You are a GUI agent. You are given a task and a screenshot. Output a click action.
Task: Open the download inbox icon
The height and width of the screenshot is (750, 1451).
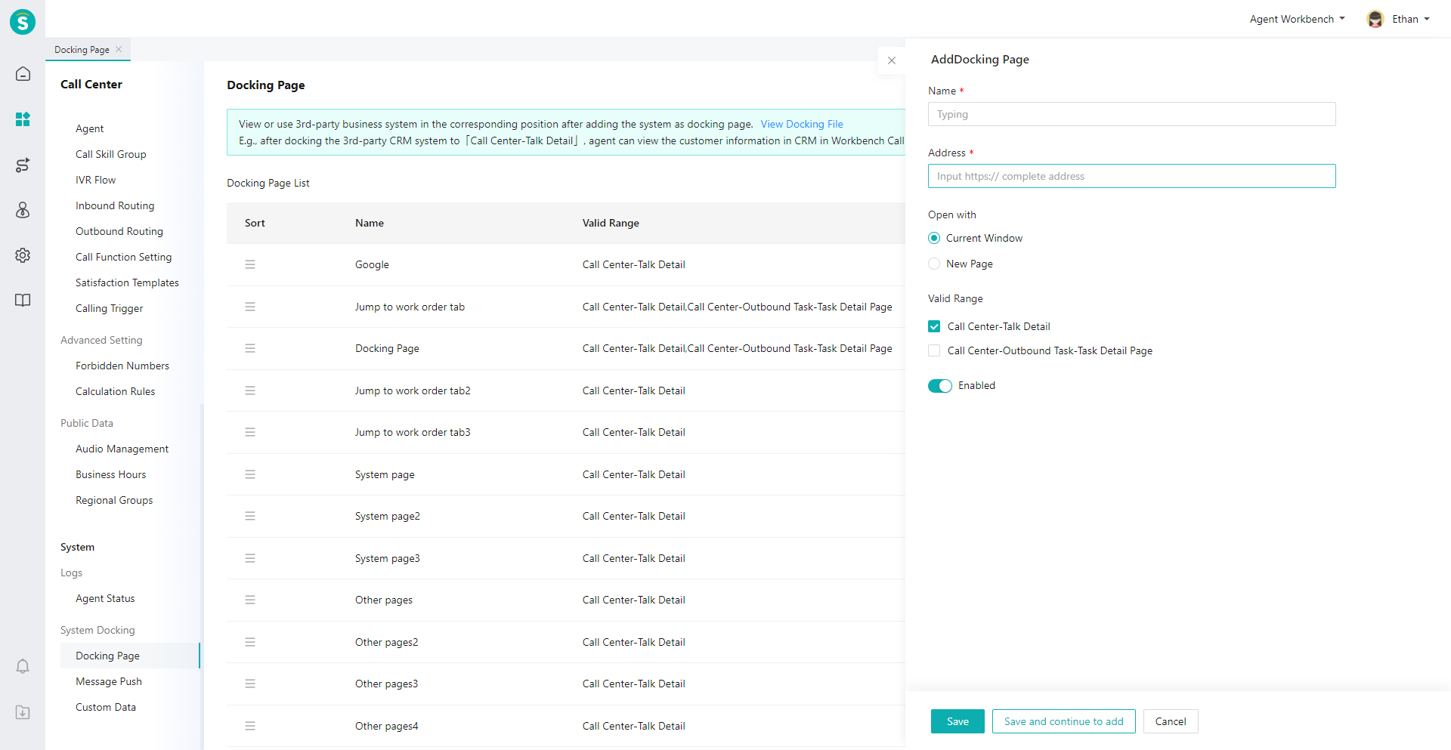pyautogui.click(x=23, y=712)
